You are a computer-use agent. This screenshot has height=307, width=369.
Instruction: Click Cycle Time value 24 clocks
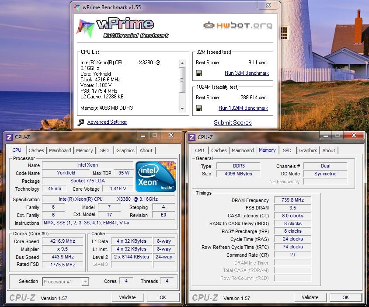[293, 239]
